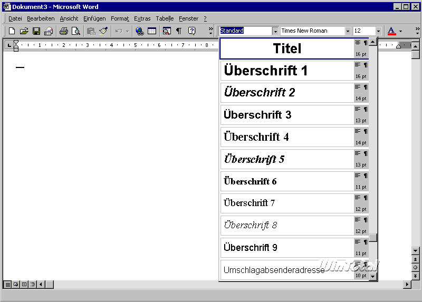Screen dimensions: 422x302
Task: Select the Format Painter brush icon
Action: tap(103, 31)
